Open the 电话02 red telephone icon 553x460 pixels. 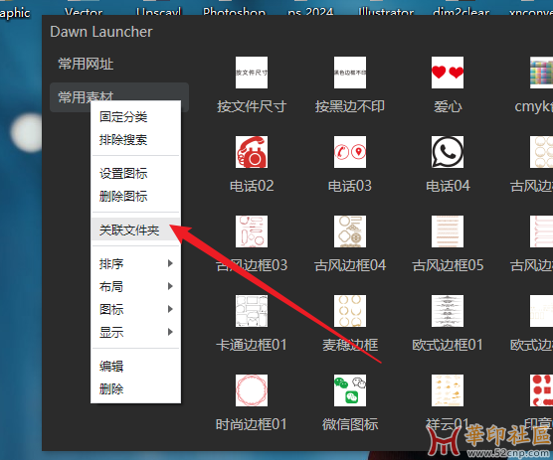pos(252,152)
